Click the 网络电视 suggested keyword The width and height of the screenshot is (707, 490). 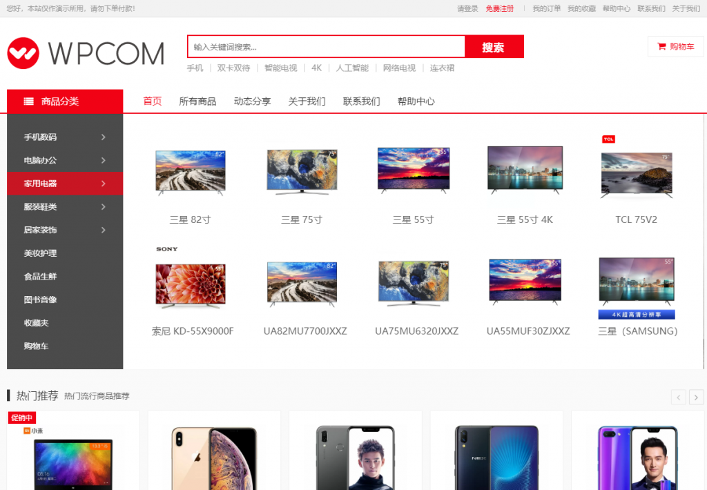(x=399, y=68)
